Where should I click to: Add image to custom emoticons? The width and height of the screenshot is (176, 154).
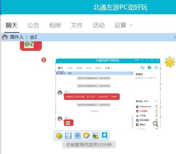(x=59, y=135)
